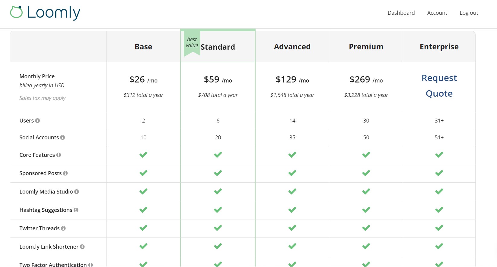Click the Hashtag Suggestions checkmark under Premium
Screen dimensions: 497x267
point(366,210)
